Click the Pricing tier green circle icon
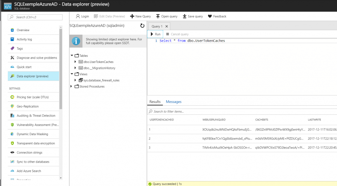This screenshot has height=186, width=337. click(x=12, y=97)
